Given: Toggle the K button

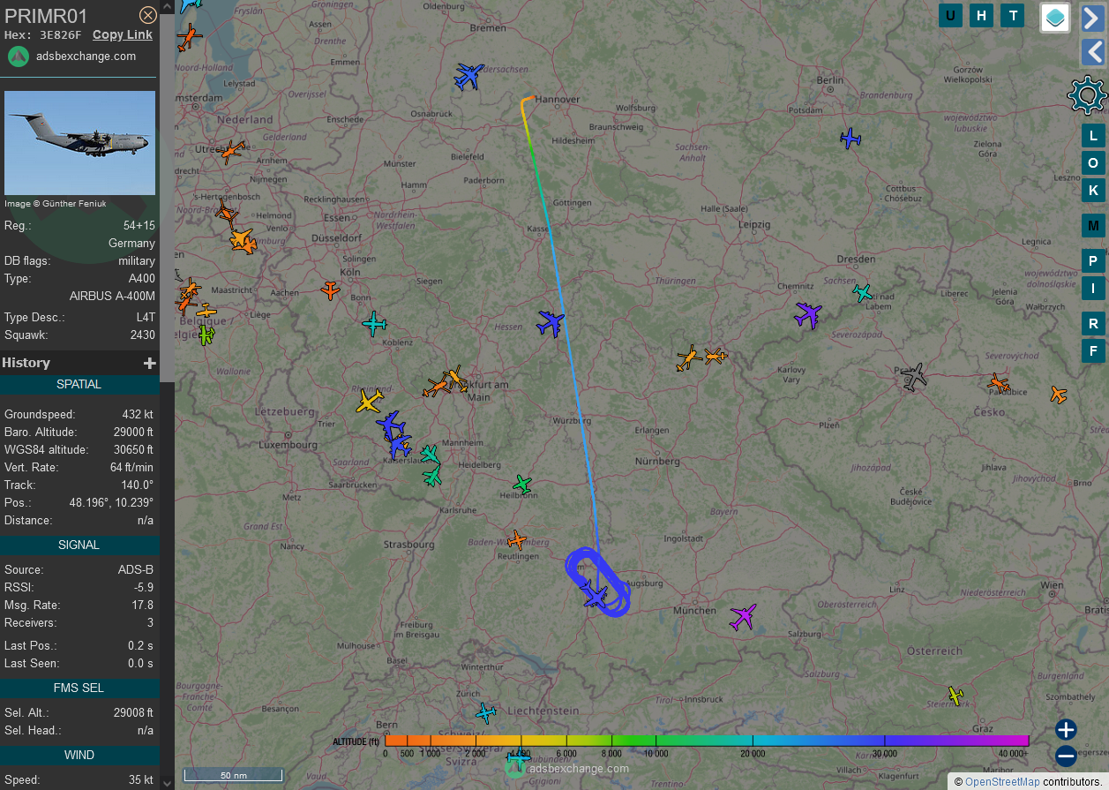Looking at the screenshot, I should [x=1093, y=190].
